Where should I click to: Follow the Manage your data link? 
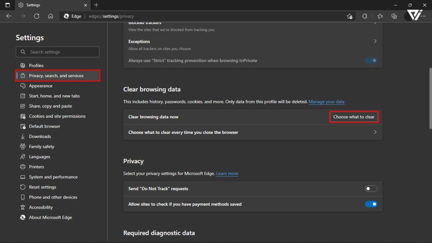327,102
